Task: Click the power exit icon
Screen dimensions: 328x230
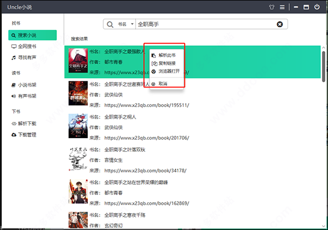Action: [318, 7]
